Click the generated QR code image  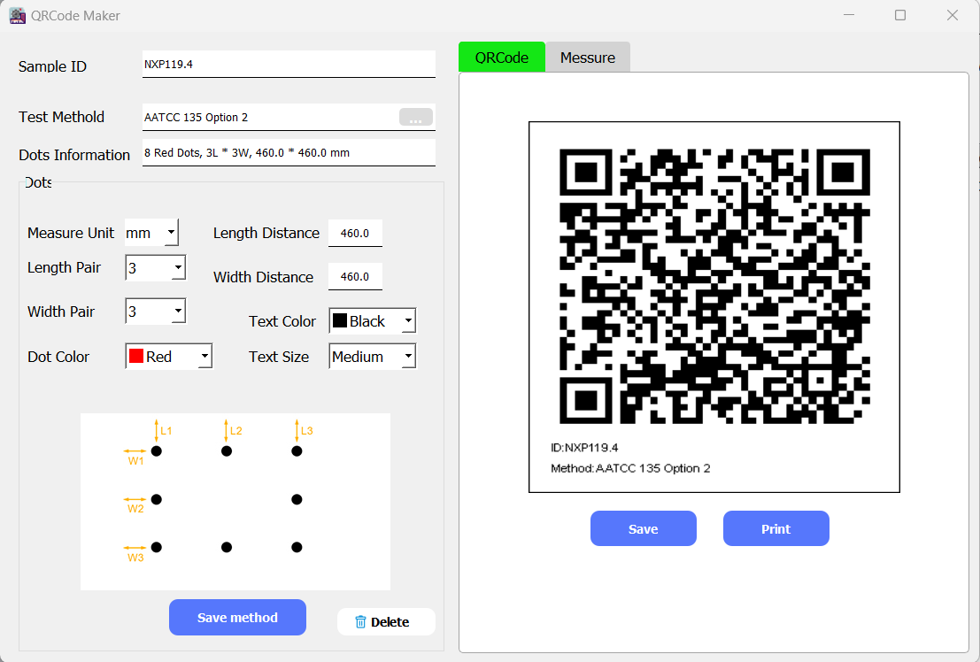(x=714, y=286)
